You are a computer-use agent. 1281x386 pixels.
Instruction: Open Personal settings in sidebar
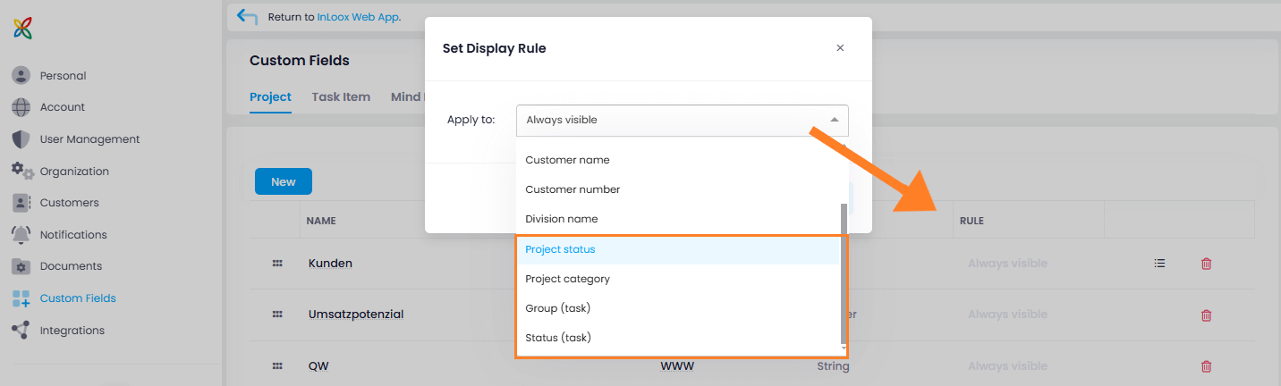[63, 76]
